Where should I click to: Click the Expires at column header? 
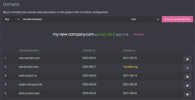pyautogui.click(x=129, y=51)
